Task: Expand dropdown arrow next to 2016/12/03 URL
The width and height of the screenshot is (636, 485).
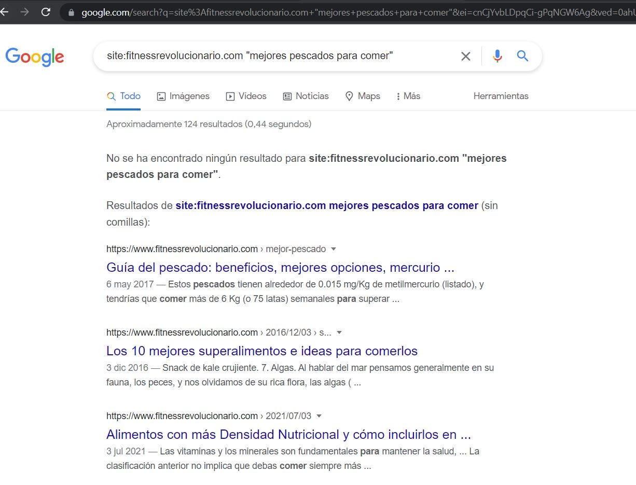Action: tap(339, 332)
